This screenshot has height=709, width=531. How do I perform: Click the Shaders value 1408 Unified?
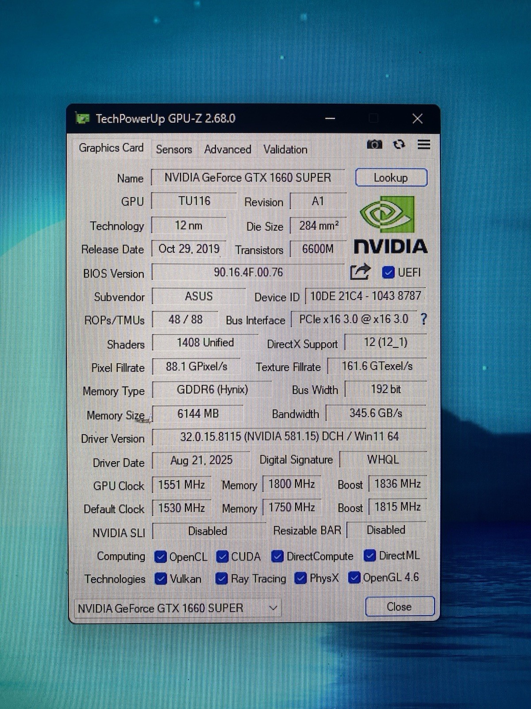(x=205, y=343)
